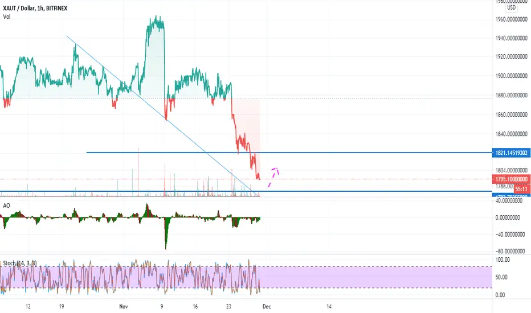
Task: Click the USD currency button
Action: (512, 7)
